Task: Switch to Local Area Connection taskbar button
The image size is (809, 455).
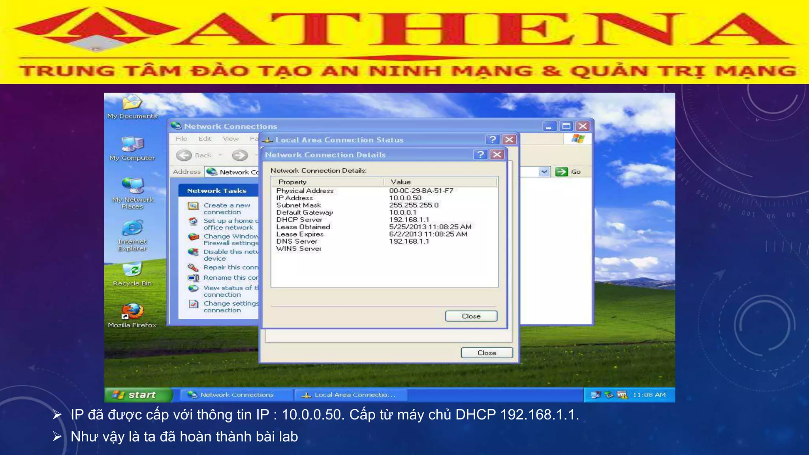Action: point(351,395)
